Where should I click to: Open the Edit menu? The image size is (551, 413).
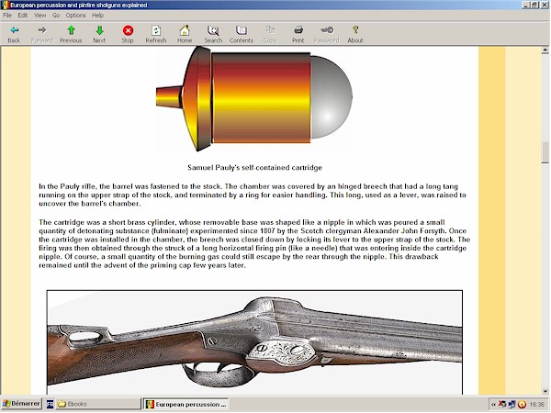click(22, 16)
